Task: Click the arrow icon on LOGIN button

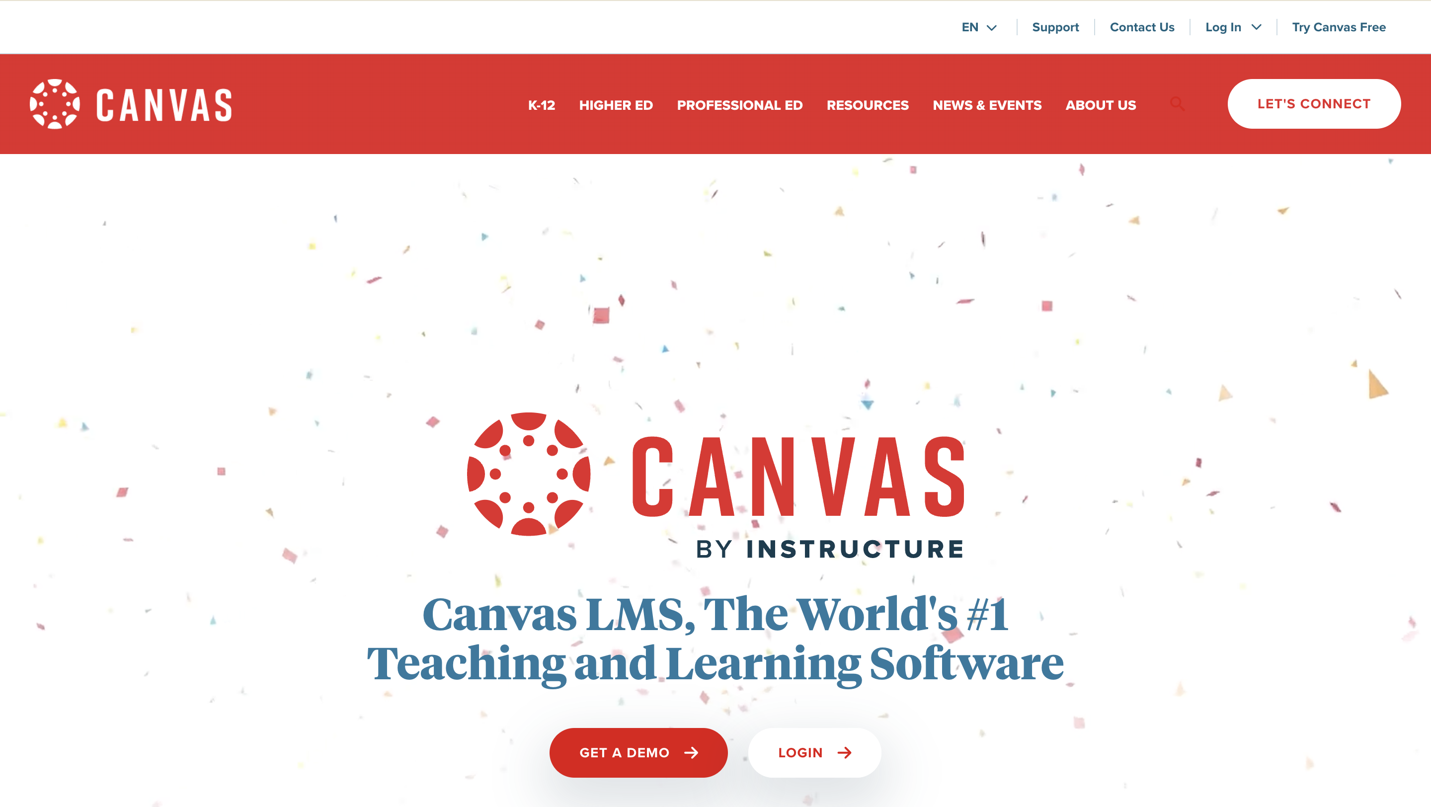Action: click(844, 753)
